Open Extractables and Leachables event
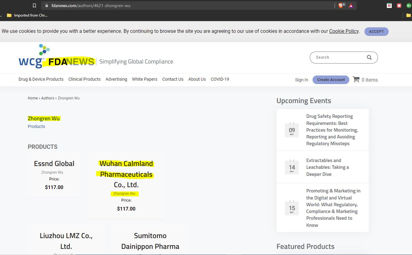 point(328,167)
